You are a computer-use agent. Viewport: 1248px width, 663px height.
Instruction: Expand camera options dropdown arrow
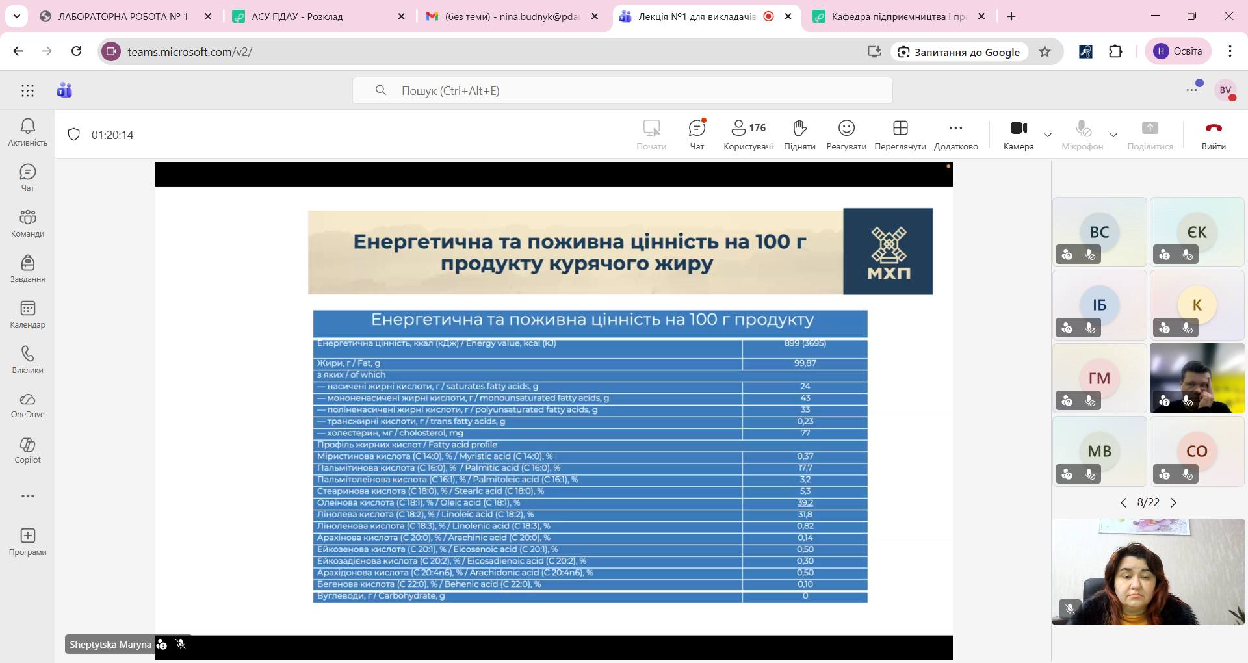click(1048, 135)
